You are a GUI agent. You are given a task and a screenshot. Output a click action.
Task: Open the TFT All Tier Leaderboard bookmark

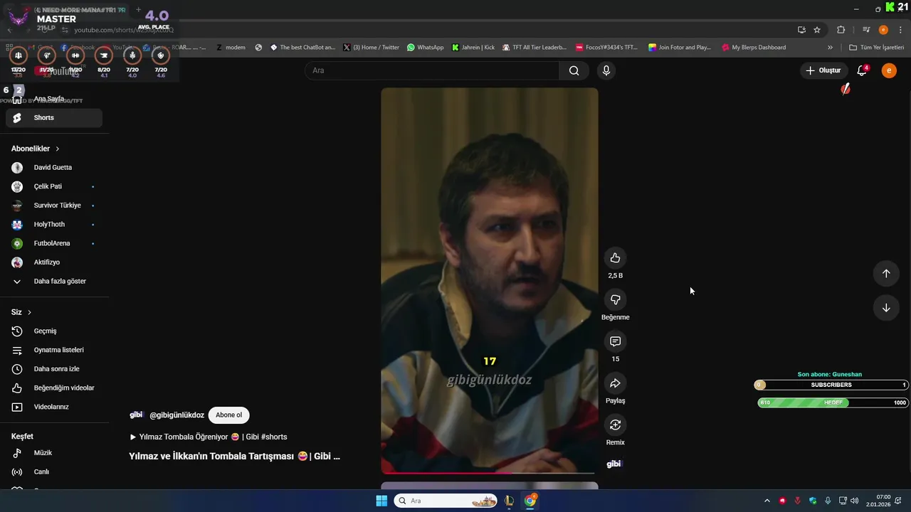(x=535, y=48)
